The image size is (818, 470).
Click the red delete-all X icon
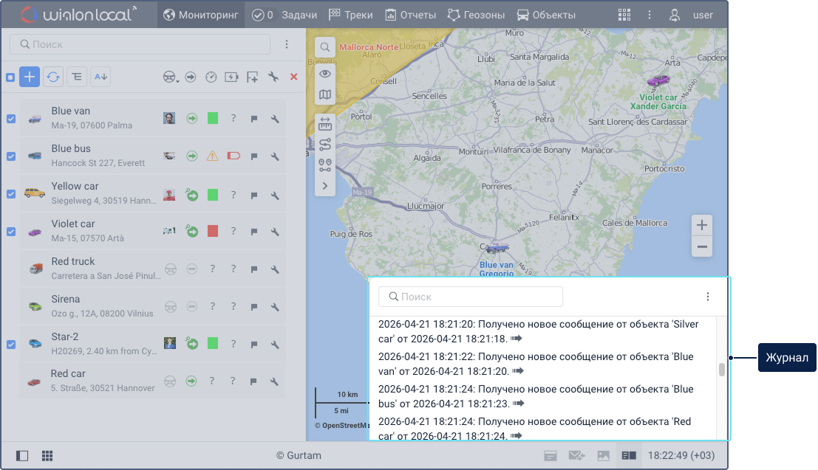point(293,76)
